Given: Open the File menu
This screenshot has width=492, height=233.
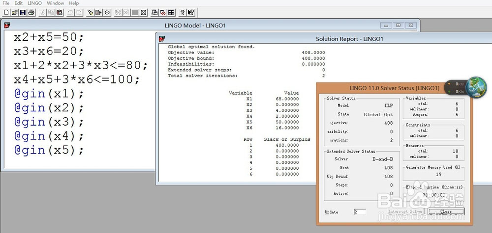Looking at the screenshot, I should coord(6,3).
